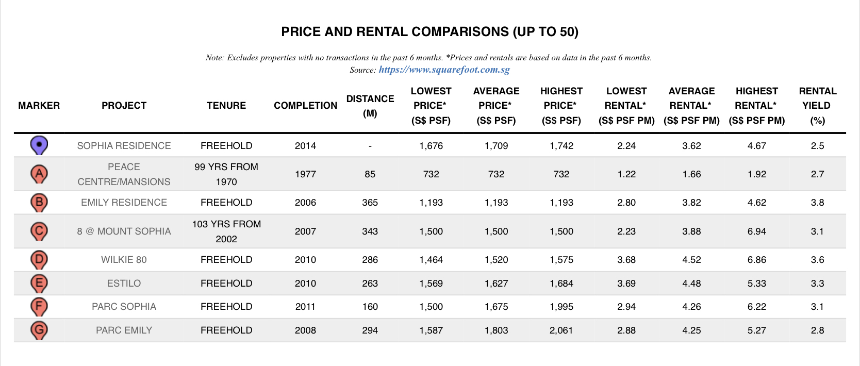This screenshot has width=860, height=366.
Task: Click the red marker F icon
Action: [x=39, y=306]
